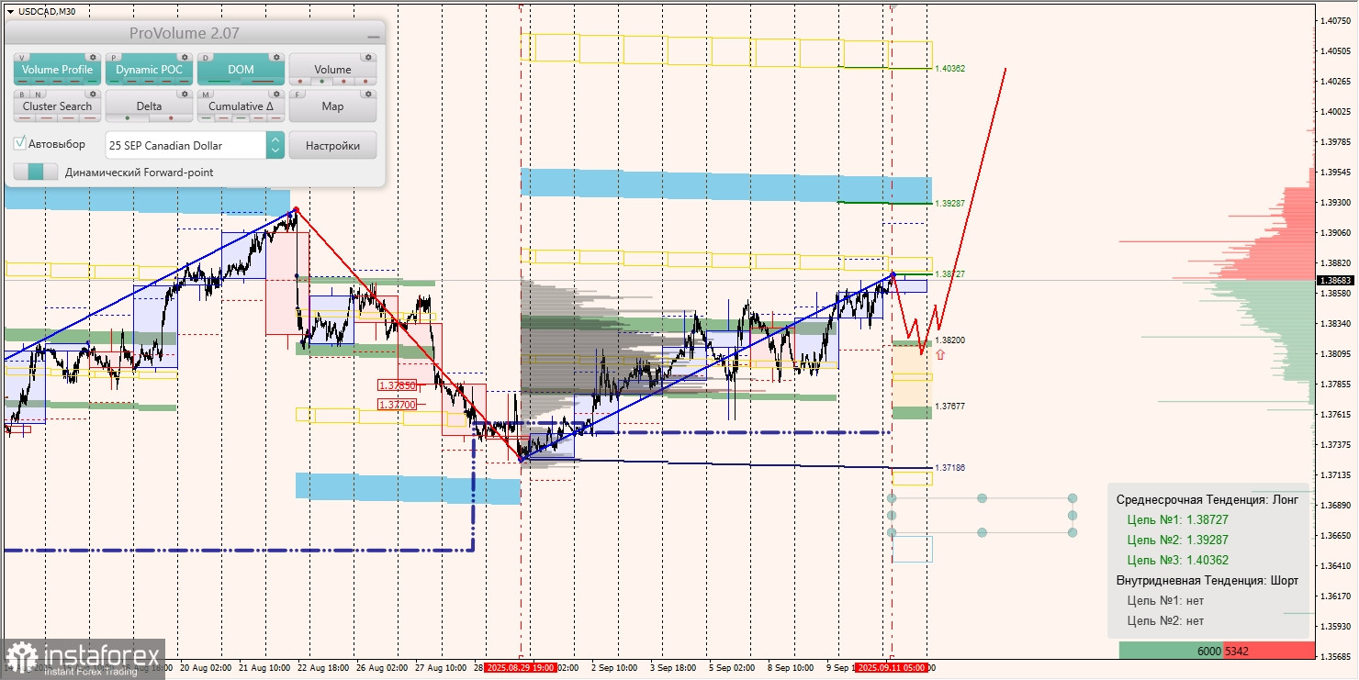Click the P hotkey tag on Dynamic POC
Screen dimensions: 1359x680
tap(114, 57)
